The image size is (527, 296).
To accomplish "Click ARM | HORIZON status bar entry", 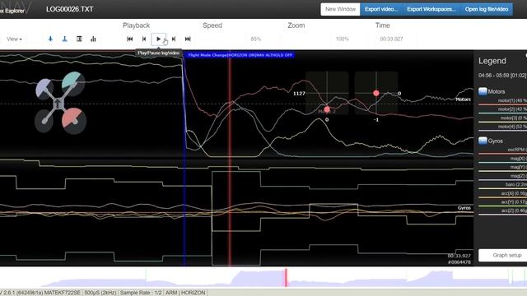I will click(x=184, y=293).
